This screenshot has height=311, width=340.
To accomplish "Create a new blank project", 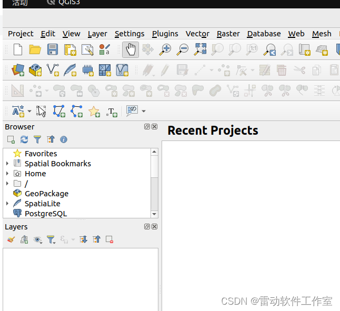I will pyautogui.click(x=18, y=49).
